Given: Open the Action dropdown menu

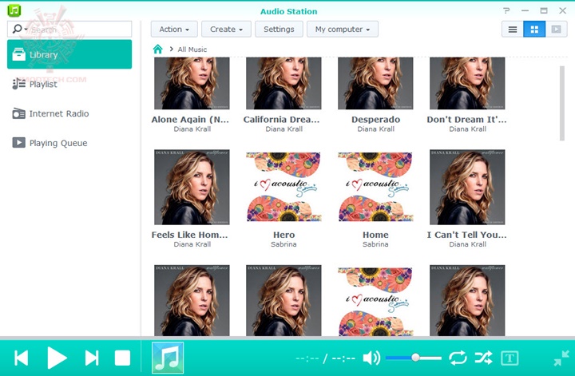Looking at the screenshot, I should [174, 30].
